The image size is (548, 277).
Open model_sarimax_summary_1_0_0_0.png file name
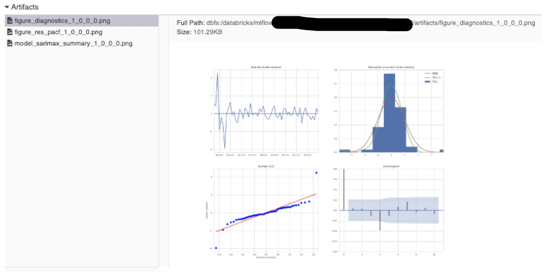(x=73, y=43)
